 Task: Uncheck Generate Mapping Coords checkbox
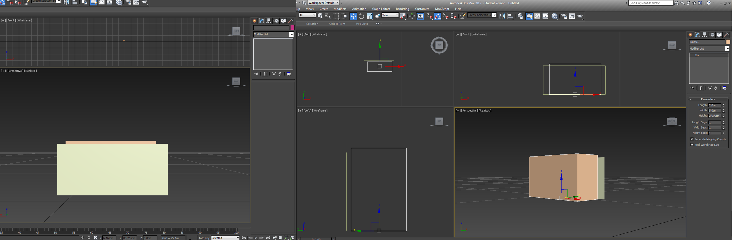click(692, 139)
